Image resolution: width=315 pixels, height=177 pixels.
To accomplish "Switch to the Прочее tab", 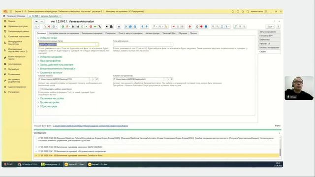I will pyautogui.click(x=193, y=33).
